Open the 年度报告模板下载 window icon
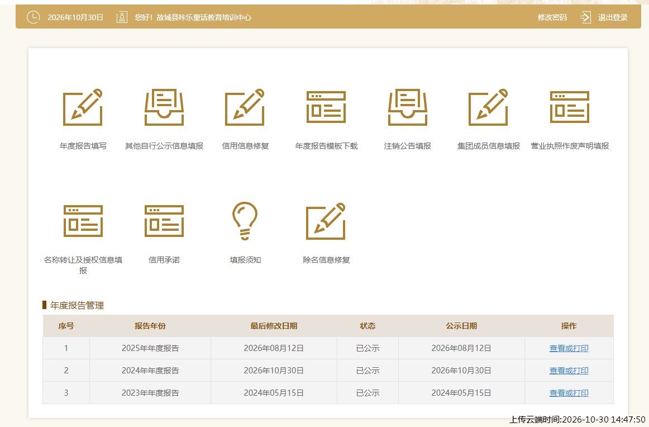The width and height of the screenshot is (649, 427). pyautogui.click(x=326, y=107)
